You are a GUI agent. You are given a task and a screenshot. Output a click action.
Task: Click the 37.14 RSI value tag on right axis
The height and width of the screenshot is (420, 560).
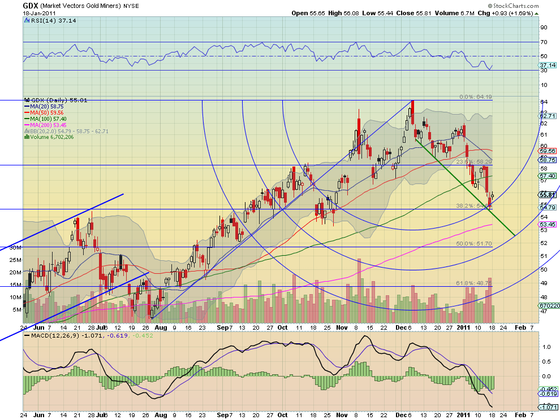(x=548, y=65)
